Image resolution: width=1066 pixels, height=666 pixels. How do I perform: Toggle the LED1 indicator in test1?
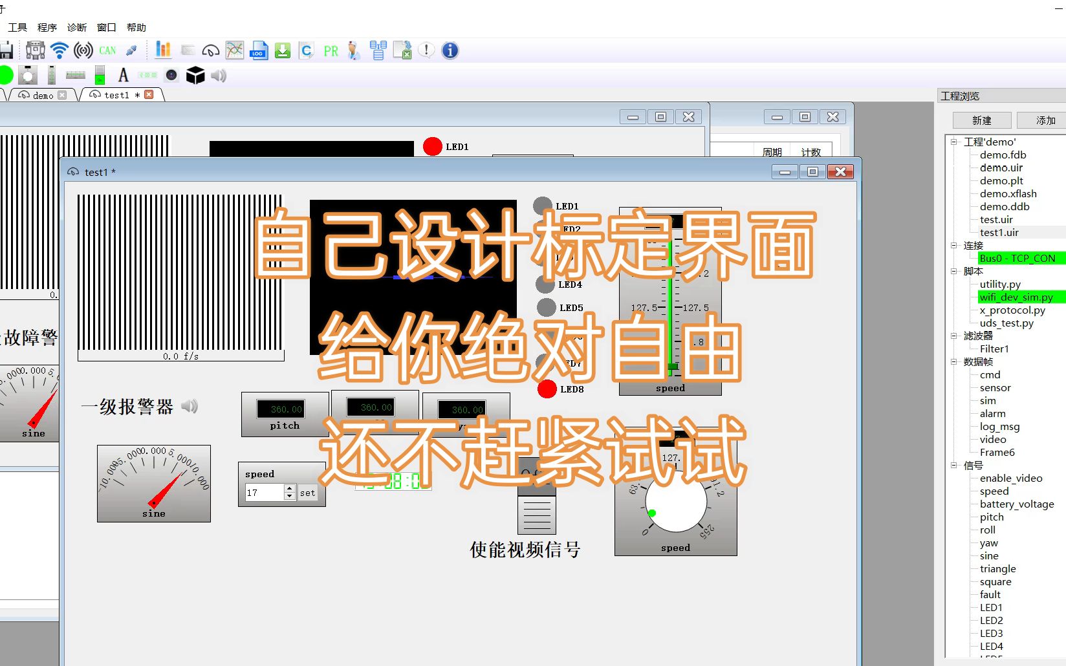point(542,205)
